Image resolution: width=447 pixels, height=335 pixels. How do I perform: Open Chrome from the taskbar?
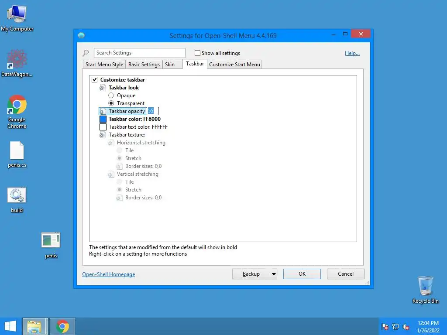pyautogui.click(x=62, y=326)
